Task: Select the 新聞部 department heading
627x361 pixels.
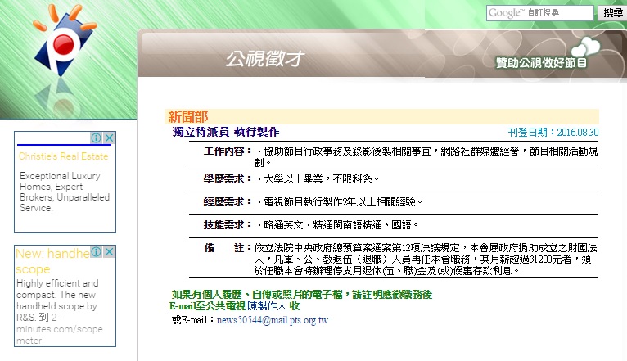Action: 187,116
